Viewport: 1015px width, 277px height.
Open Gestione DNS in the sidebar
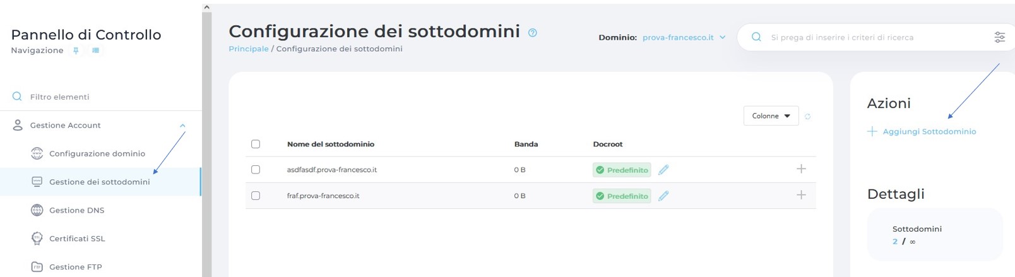[x=77, y=210]
